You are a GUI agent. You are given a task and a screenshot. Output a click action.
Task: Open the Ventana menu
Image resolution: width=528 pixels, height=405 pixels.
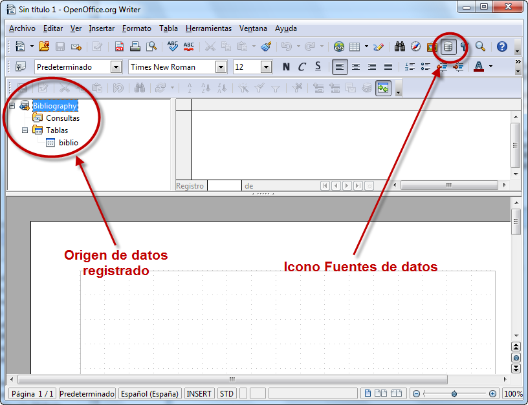coord(253,28)
